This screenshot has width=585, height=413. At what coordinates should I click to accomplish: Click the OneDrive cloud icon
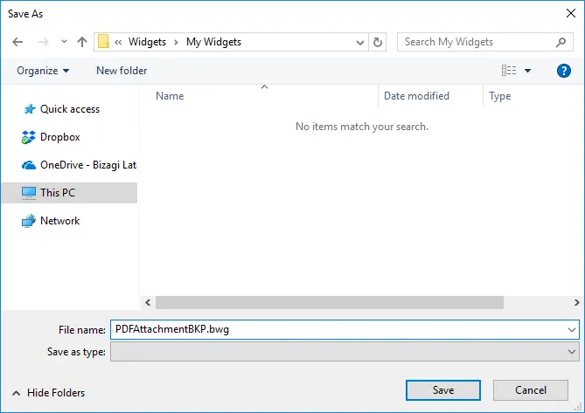tap(28, 165)
